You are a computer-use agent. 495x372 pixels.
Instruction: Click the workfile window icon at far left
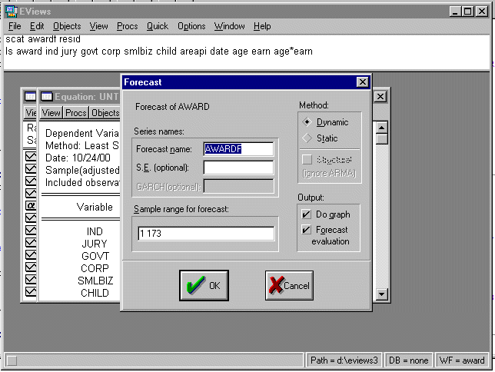click(x=30, y=97)
